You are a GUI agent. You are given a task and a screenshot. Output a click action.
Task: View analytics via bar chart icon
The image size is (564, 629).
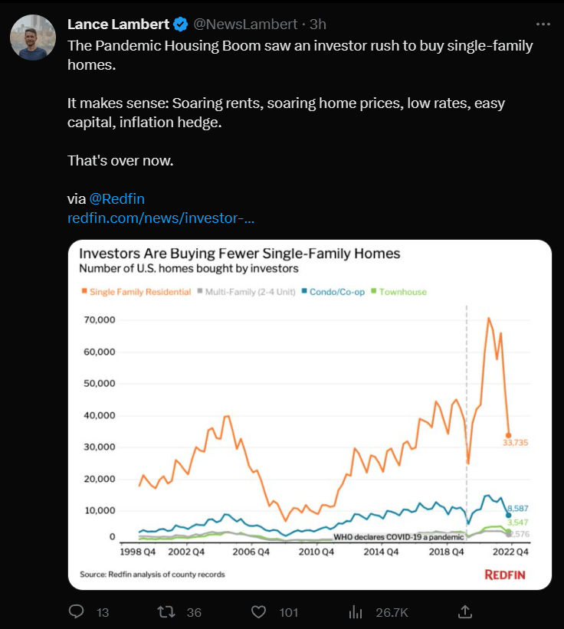tap(356, 611)
